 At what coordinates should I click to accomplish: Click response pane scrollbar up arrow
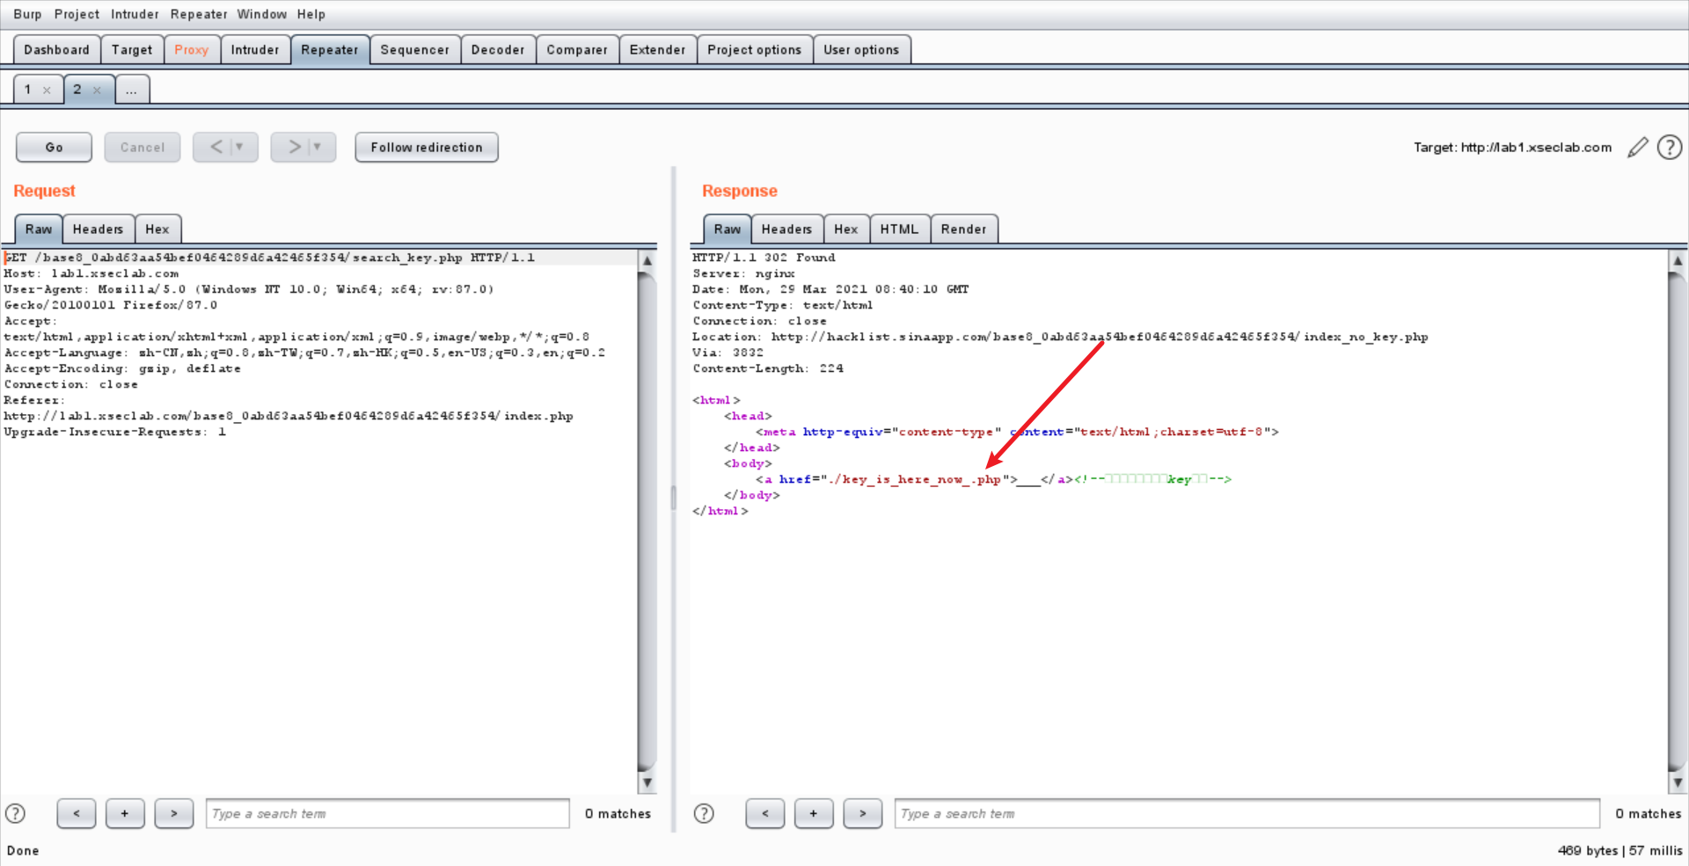[x=1678, y=260]
